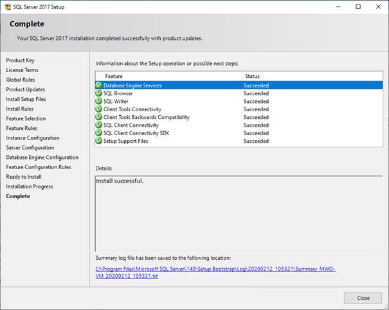Select the SQL Browser feature row
389x310 pixels.
pyautogui.click(x=239, y=93)
